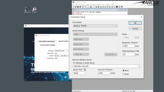The image size is (164, 92).
Task: Open the Setup menu in Modbus Poll
Action: pyautogui.click(x=88, y=5)
